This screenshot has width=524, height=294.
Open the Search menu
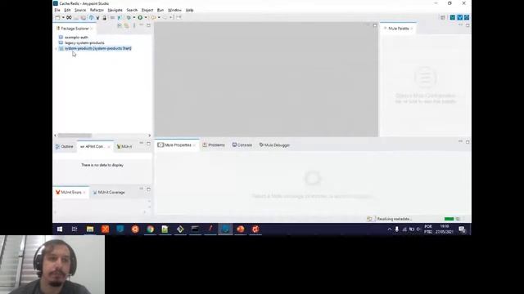(132, 11)
